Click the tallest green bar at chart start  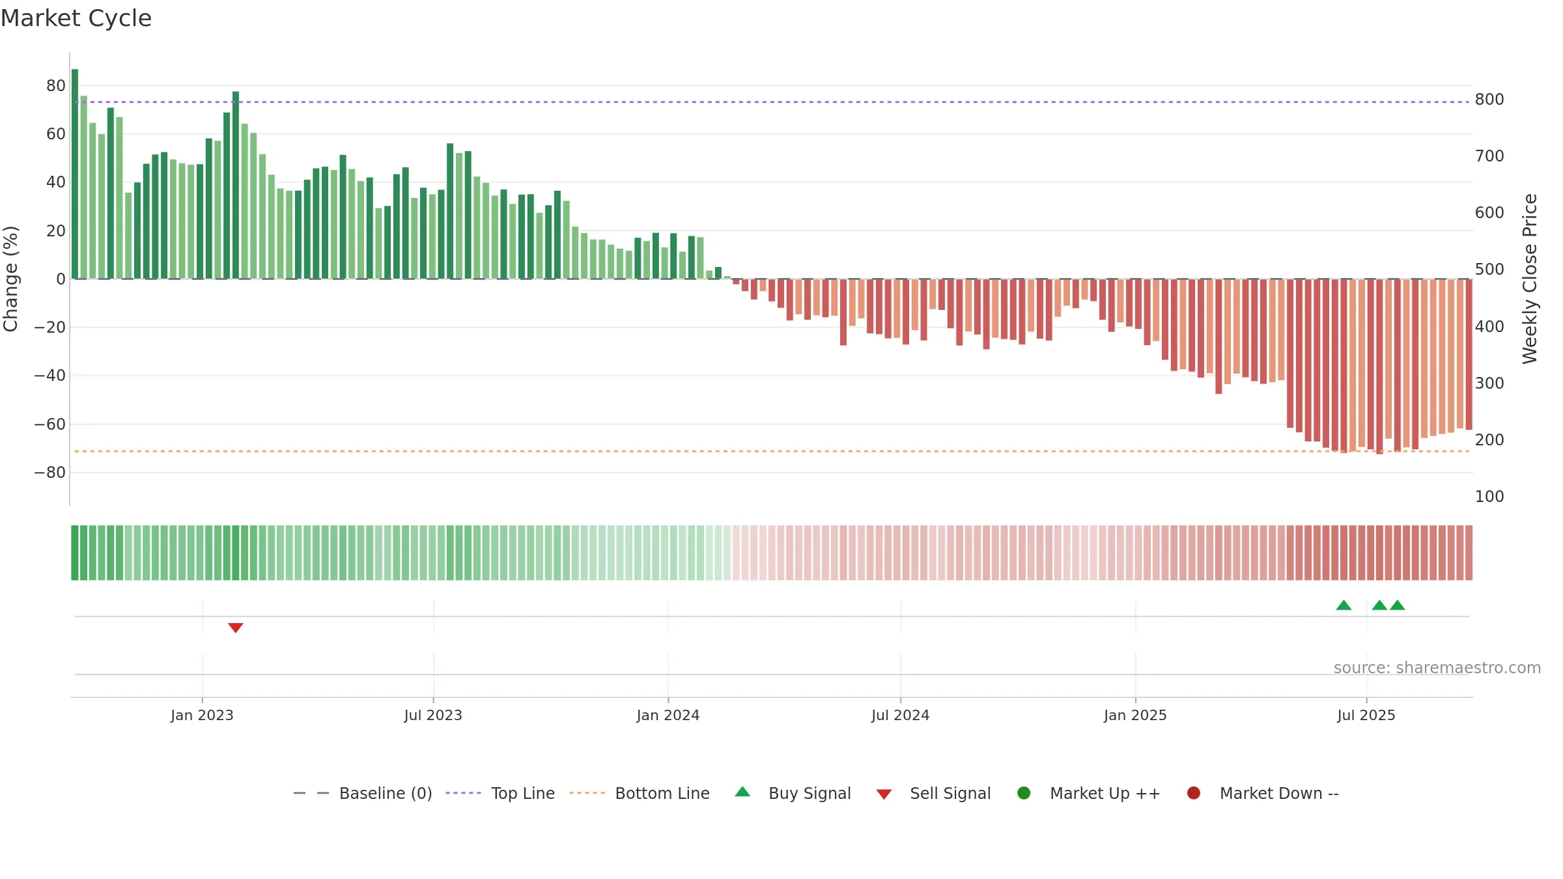pyautogui.click(x=75, y=174)
